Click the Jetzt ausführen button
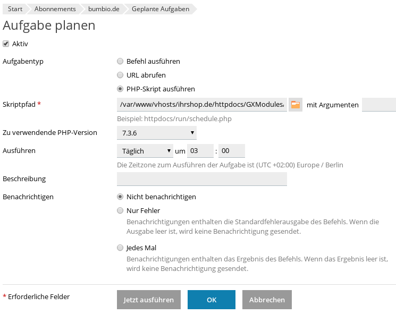Screen dimensions: 396x314 tap(149, 300)
